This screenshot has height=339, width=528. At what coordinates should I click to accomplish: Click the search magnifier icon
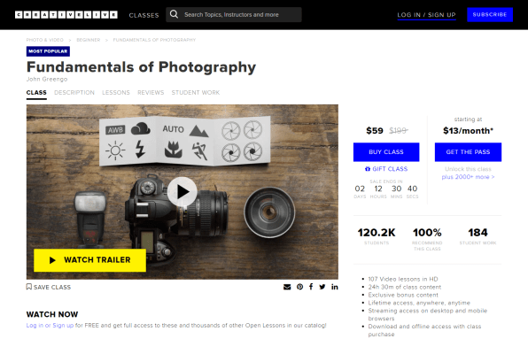point(174,14)
